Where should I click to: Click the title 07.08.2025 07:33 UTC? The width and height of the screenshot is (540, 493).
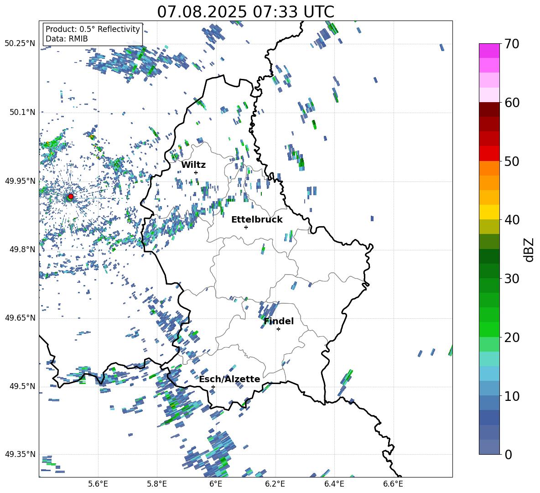[245, 12]
